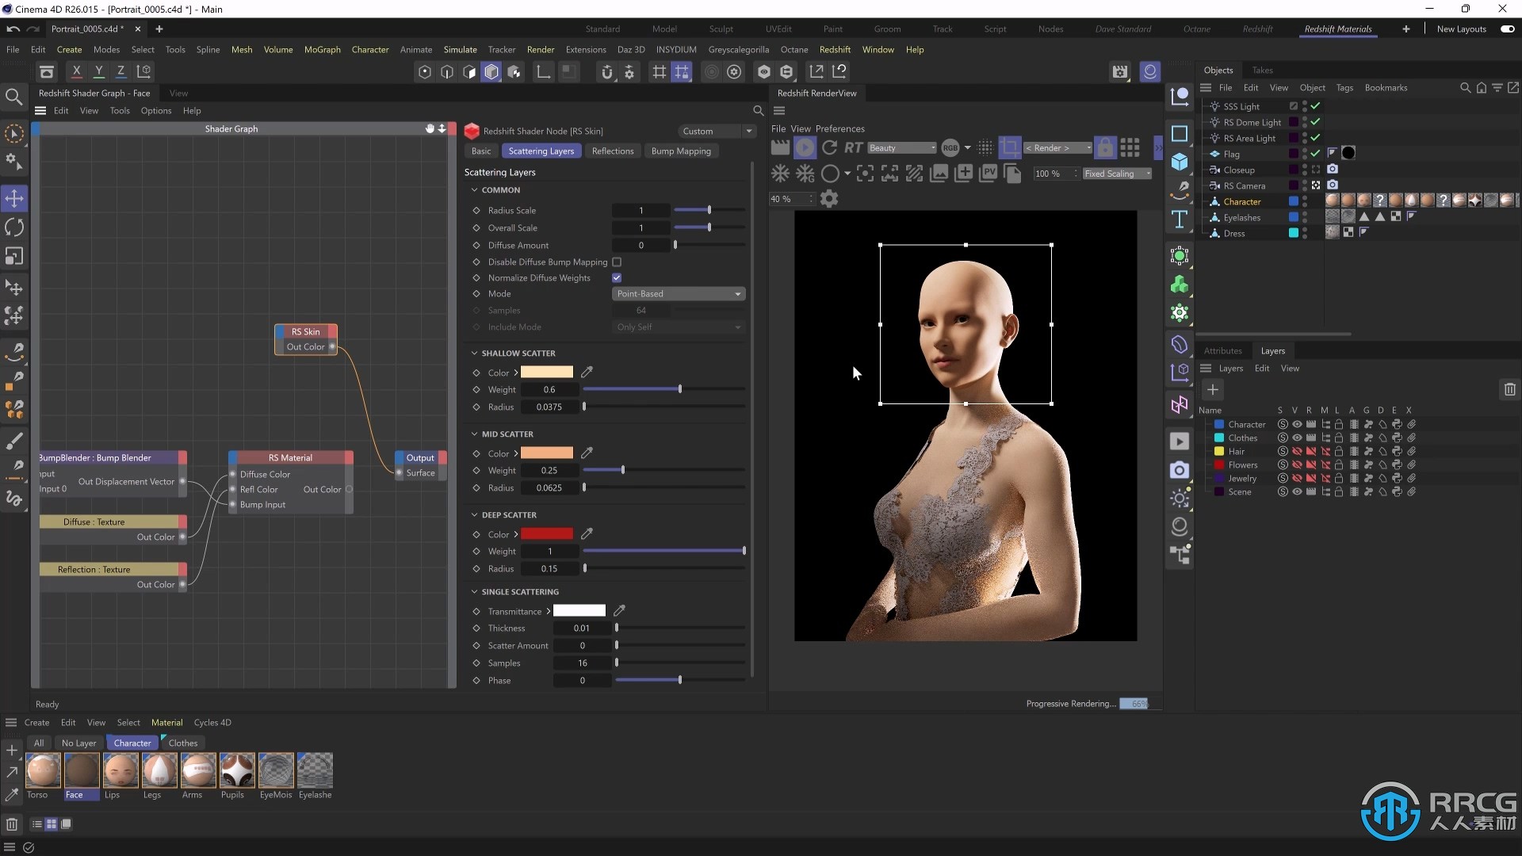Click the Redshift RenderView play render button
The height and width of the screenshot is (856, 1522).
pyautogui.click(x=805, y=147)
